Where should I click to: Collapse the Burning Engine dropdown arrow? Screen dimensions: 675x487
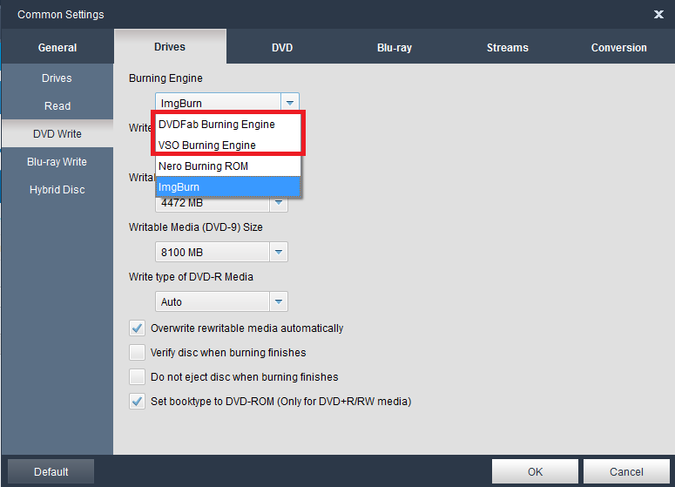[x=290, y=103]
